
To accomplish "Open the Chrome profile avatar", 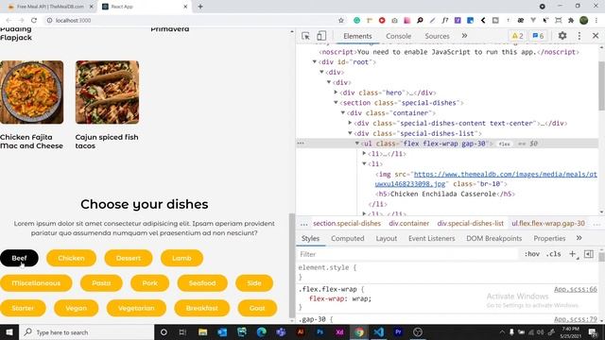I will tap(584, 20).
